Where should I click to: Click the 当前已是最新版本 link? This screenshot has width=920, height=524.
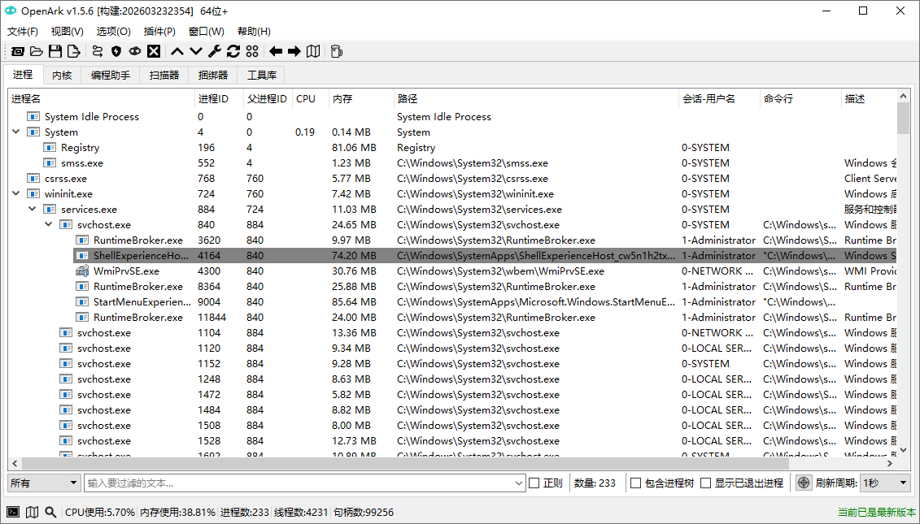click(x=874, y=512)
